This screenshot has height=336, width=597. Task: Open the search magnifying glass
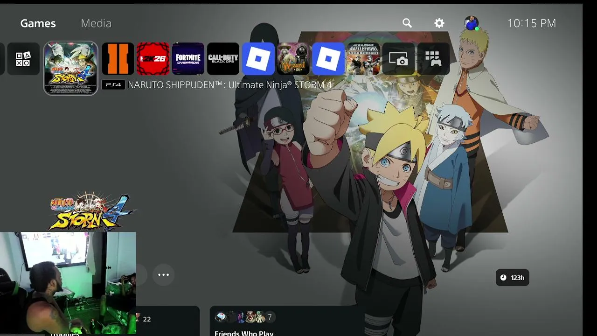click(x=407, y=23)
